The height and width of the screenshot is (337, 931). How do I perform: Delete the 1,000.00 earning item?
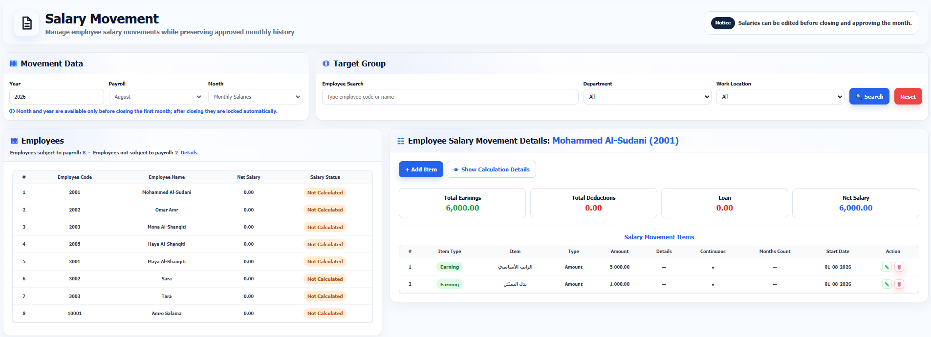pyautogui.click(x=899, y=284)
